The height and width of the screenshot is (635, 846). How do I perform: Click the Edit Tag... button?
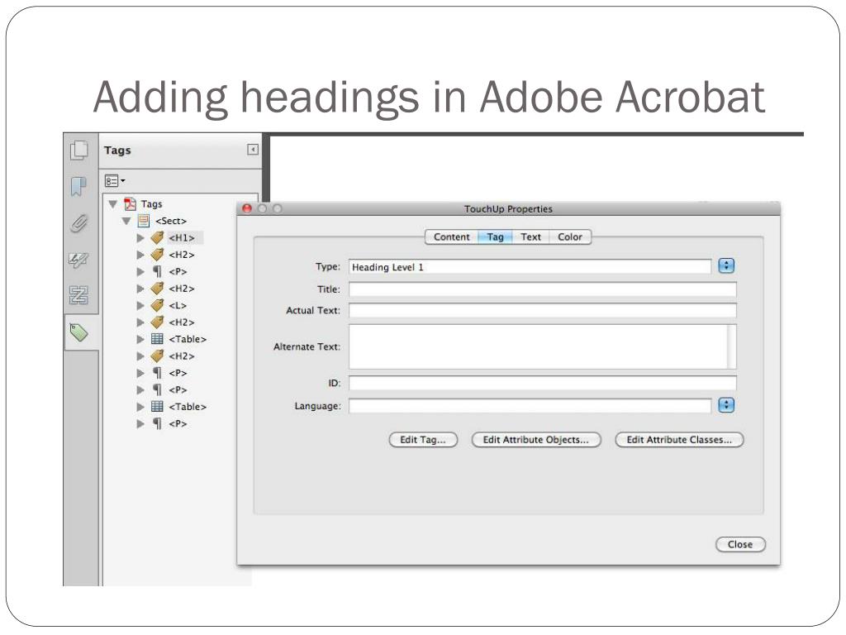[423, 440]
